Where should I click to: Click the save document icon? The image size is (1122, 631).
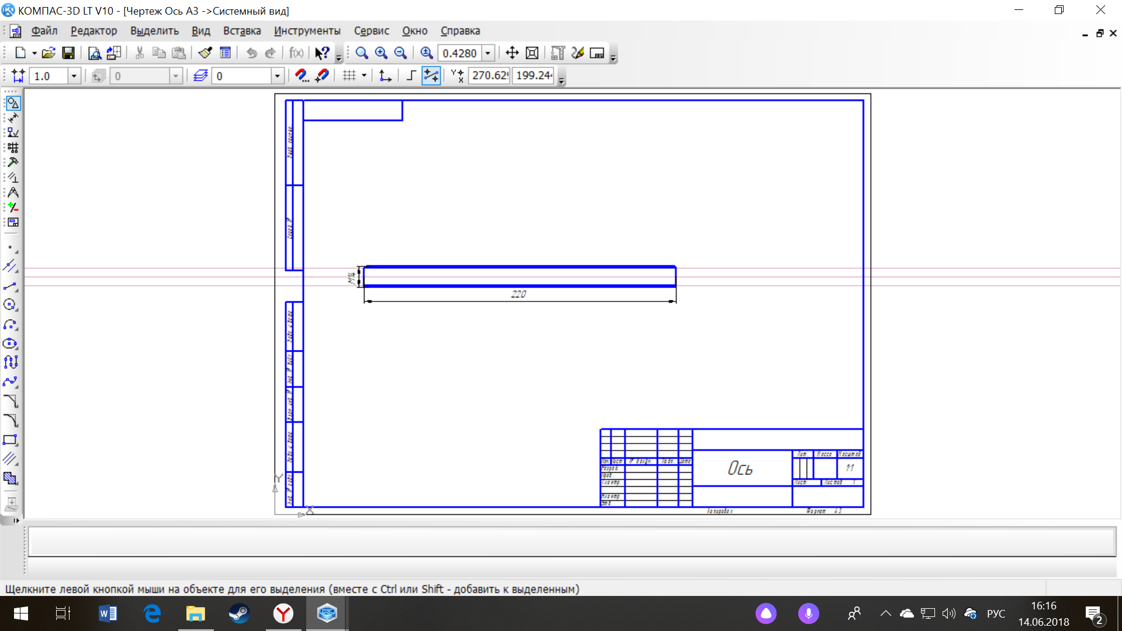coord(68,53)
